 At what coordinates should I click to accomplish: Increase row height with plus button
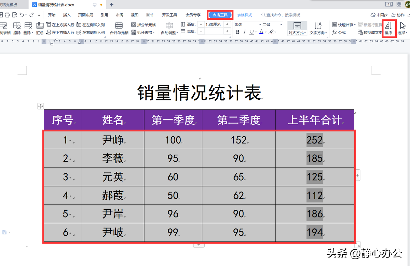(x=228, y=25)
